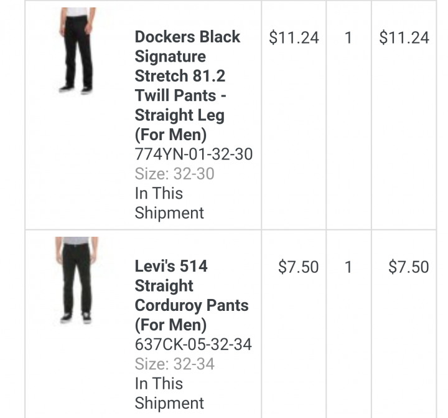Image resolution: width=448 pixels, height=418 pixels.
Task: Click the Size: 32-30 label
Action: [174, 174]
